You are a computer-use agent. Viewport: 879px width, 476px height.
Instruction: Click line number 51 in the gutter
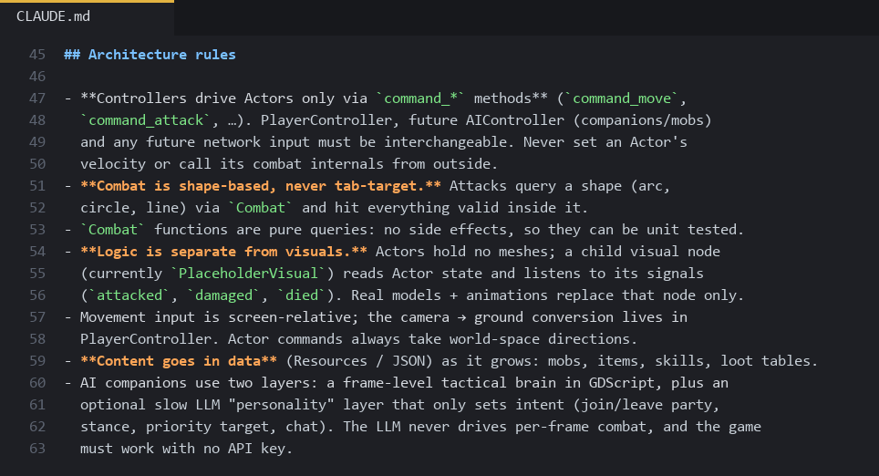[37, 186]
